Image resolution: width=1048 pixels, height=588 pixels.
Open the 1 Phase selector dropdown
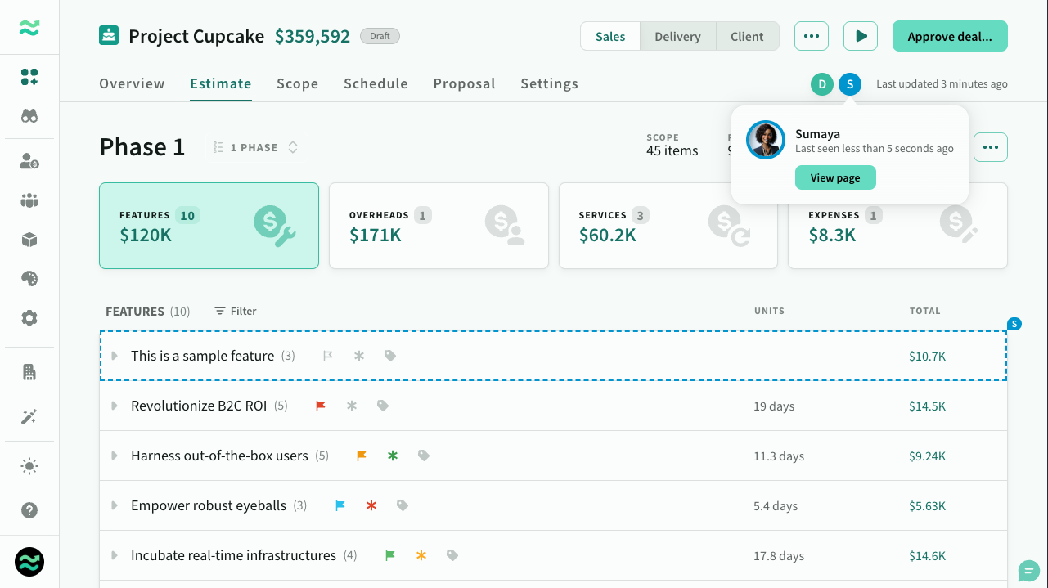click(x=255, y=148)
